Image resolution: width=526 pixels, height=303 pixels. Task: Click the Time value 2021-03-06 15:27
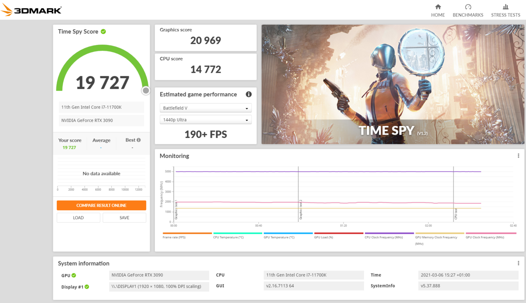468,275
